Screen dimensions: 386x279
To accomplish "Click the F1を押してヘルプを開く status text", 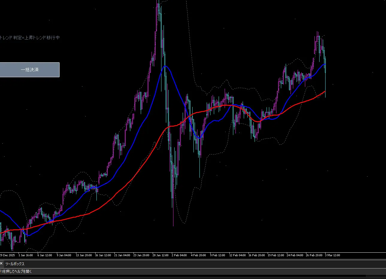I will point(16,272).
